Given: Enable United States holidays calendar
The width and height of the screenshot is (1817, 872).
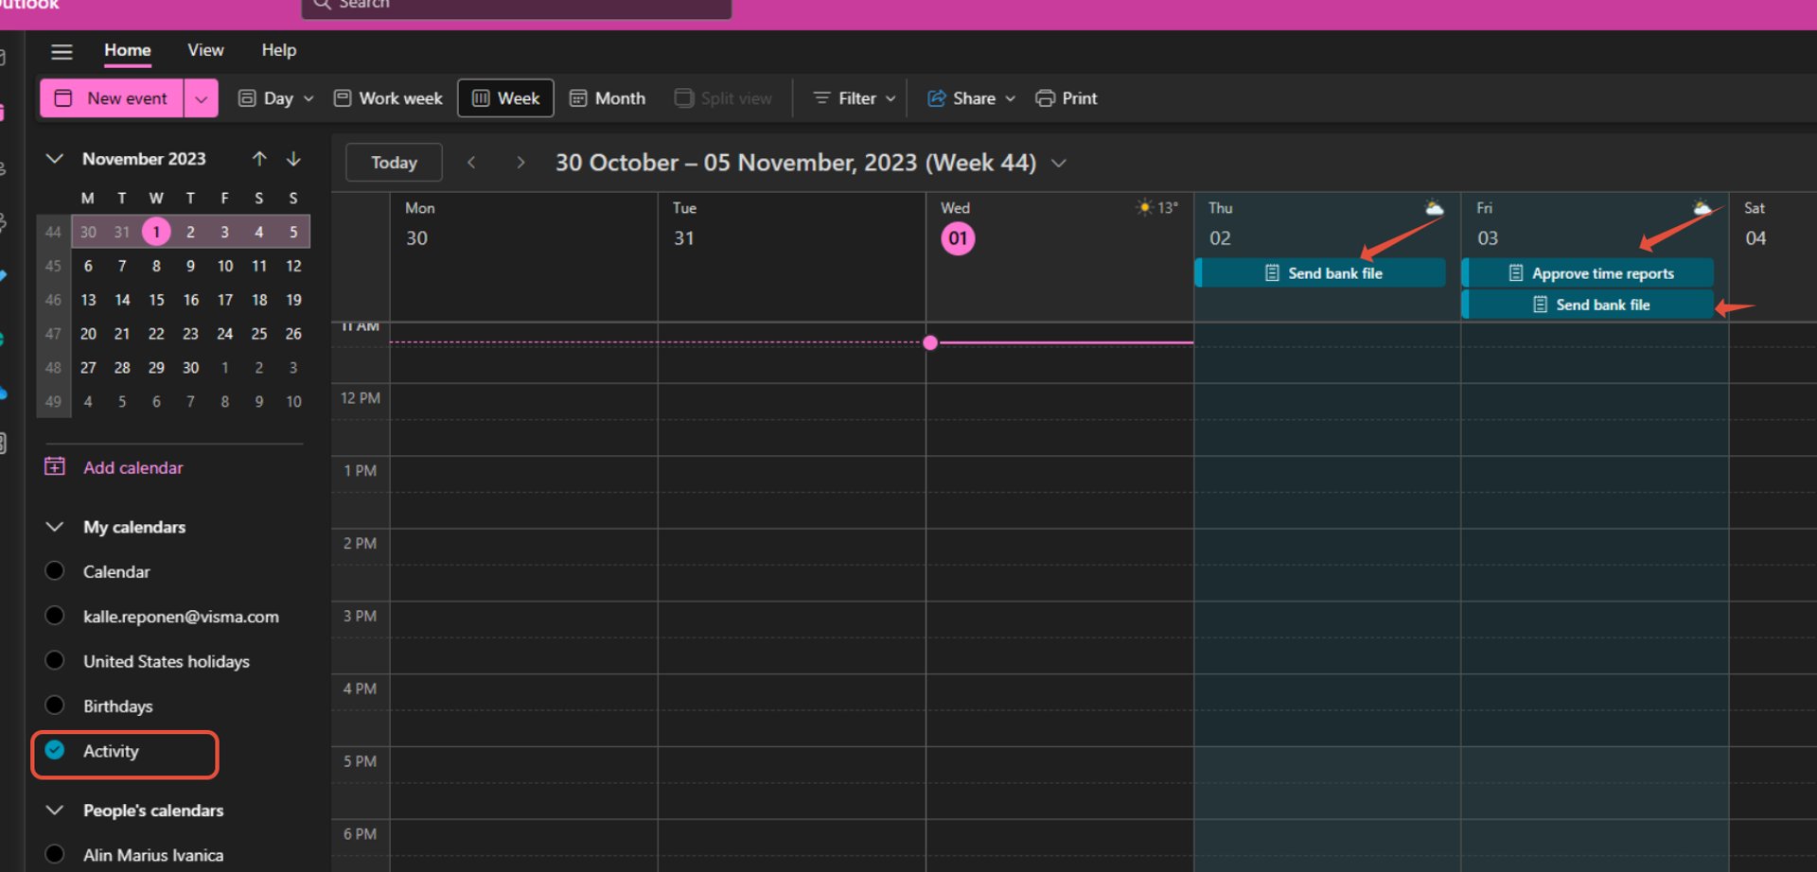Looking at the screenshot, I should (55, 661).
